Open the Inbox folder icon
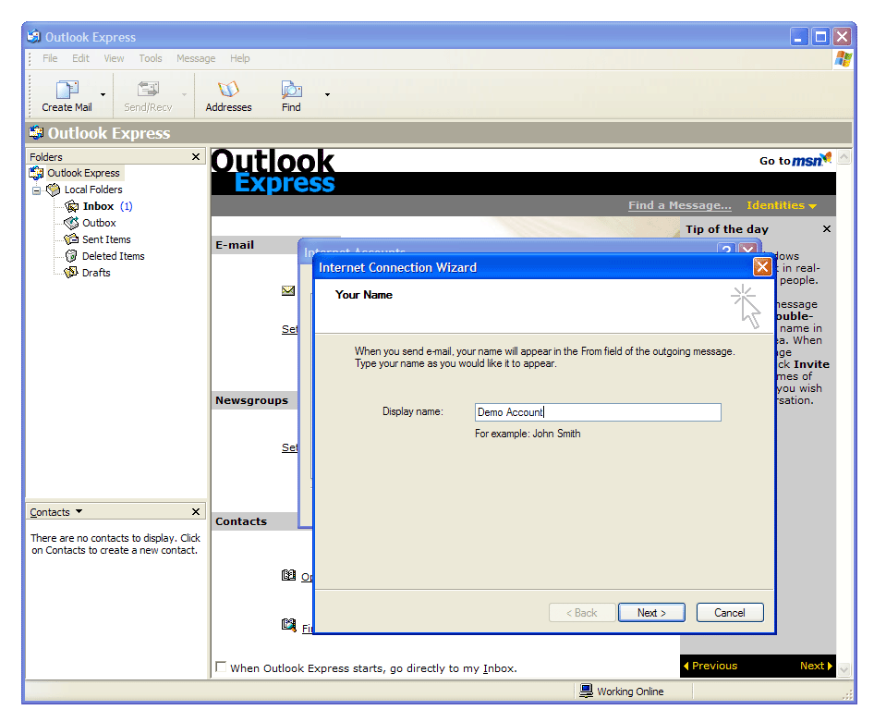This screenshot has width=874, height=722. coord(71,206)
